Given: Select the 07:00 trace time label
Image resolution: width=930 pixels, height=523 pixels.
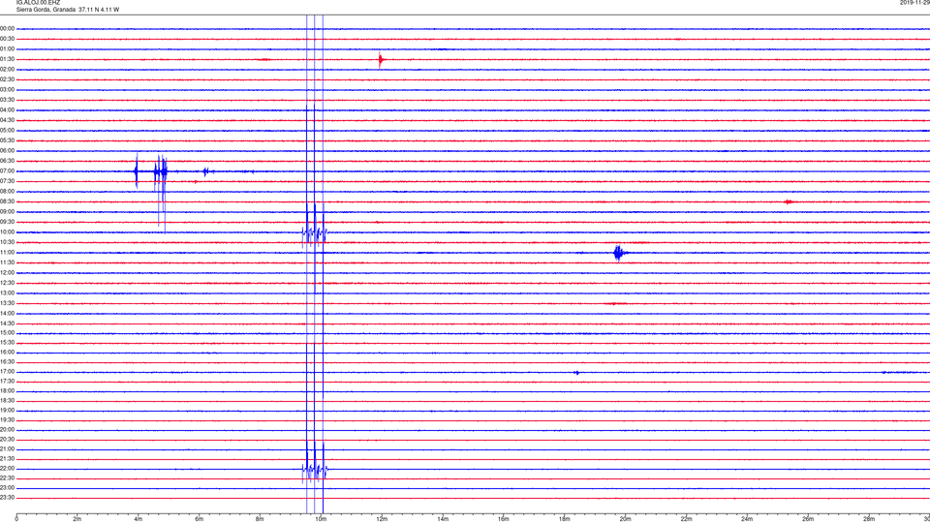Looking at the screenshot, I should click(7, 170).
